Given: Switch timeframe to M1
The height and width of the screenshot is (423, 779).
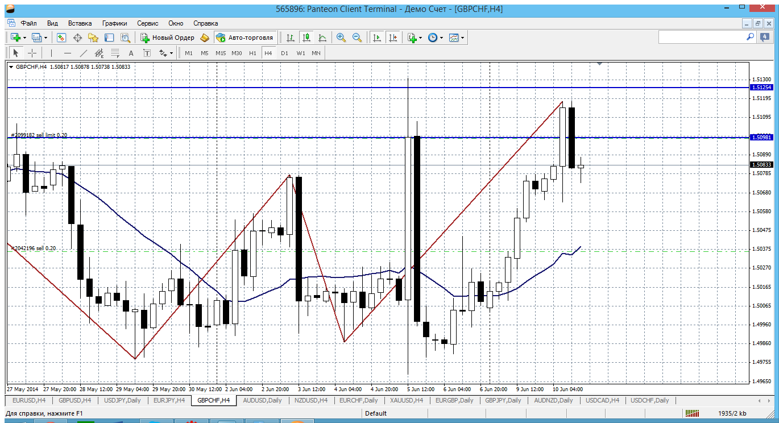Looking at the screenshot, I should coord(189,53).
